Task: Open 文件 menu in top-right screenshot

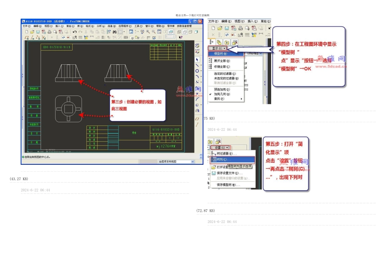Action: click(x=213, y=21)
